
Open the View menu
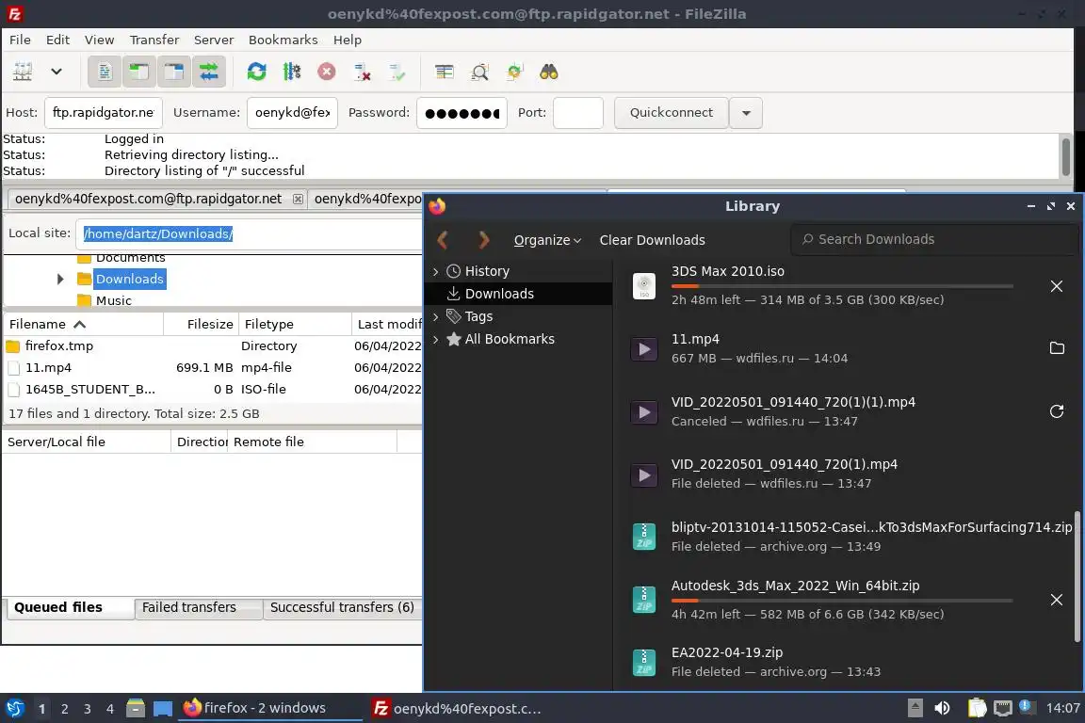pos(99,40)
